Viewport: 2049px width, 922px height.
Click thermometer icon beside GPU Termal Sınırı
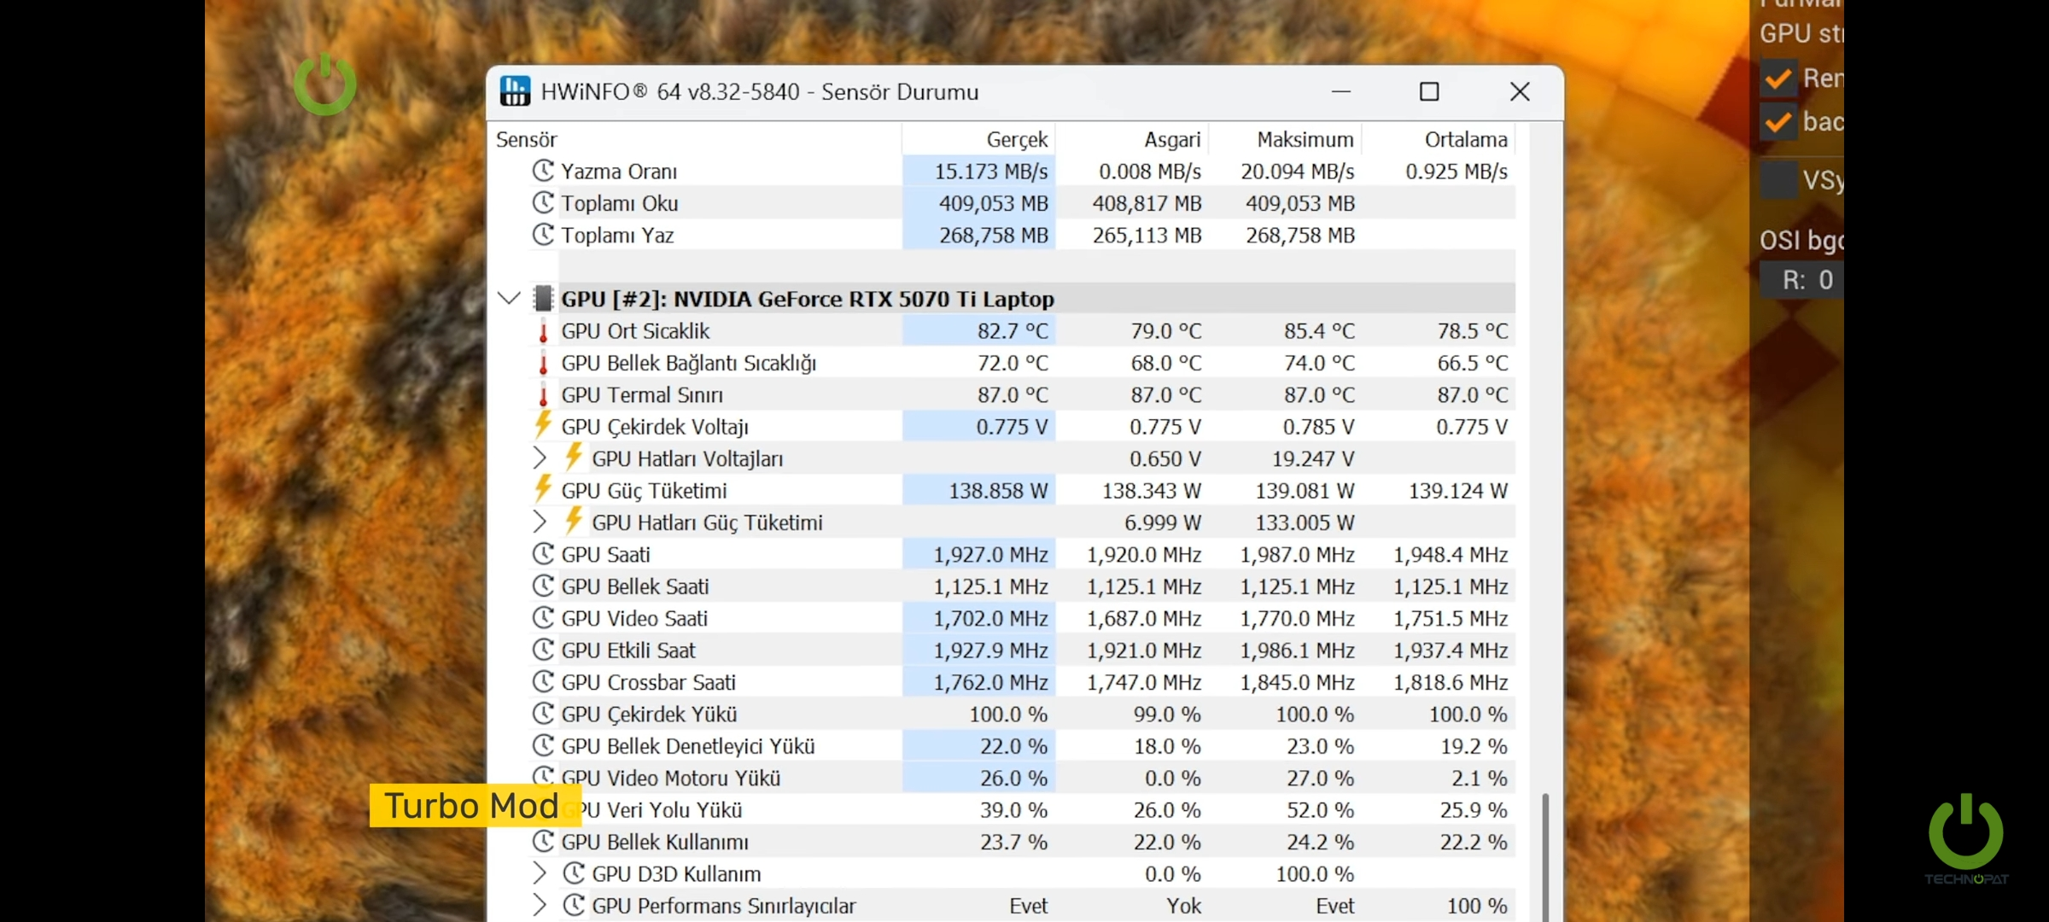pos(543,395)
